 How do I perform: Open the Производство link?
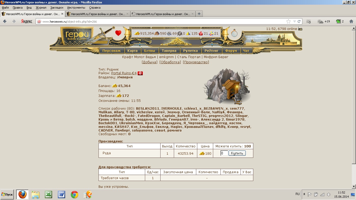click(x=196, y=62)
